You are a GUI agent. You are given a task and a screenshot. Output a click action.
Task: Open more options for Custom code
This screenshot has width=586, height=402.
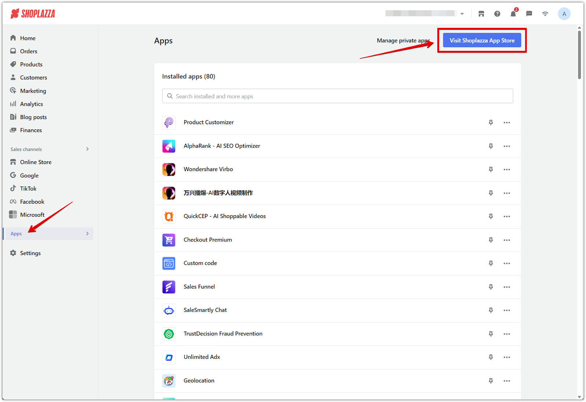pyautogui.click(x=507, y=263)
